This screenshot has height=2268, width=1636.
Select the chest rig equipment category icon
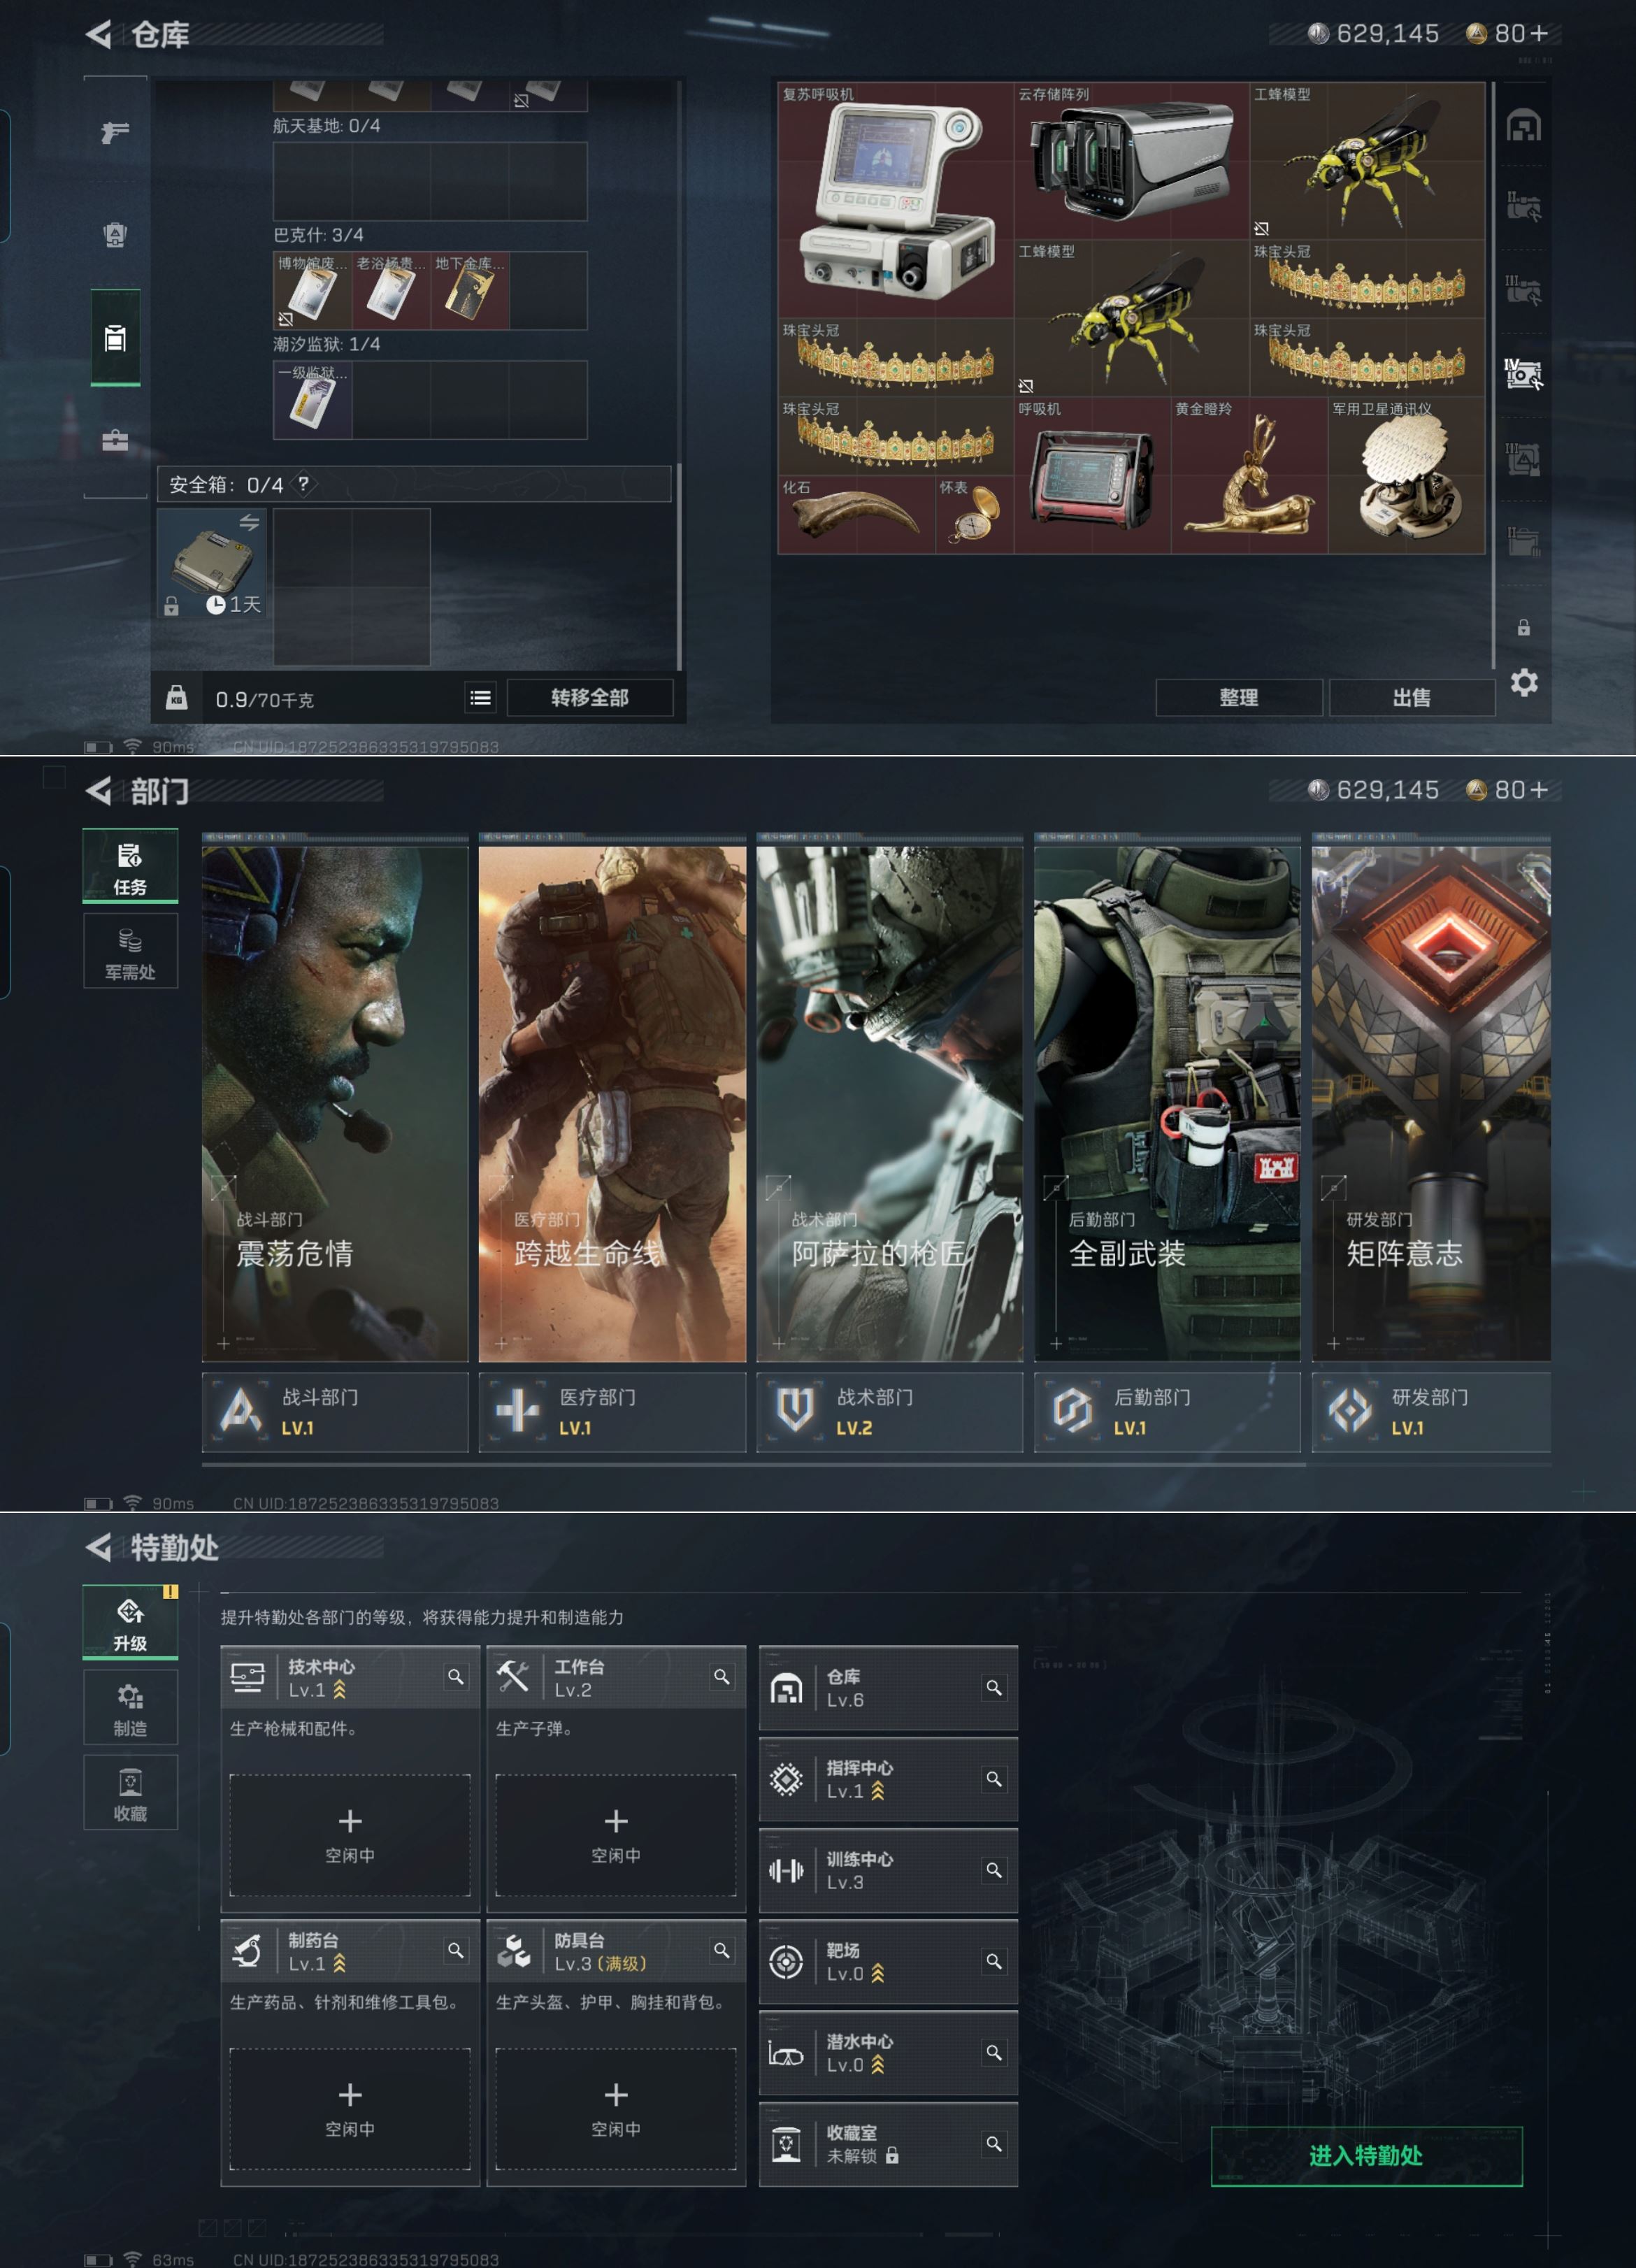[x=115, y=235]
